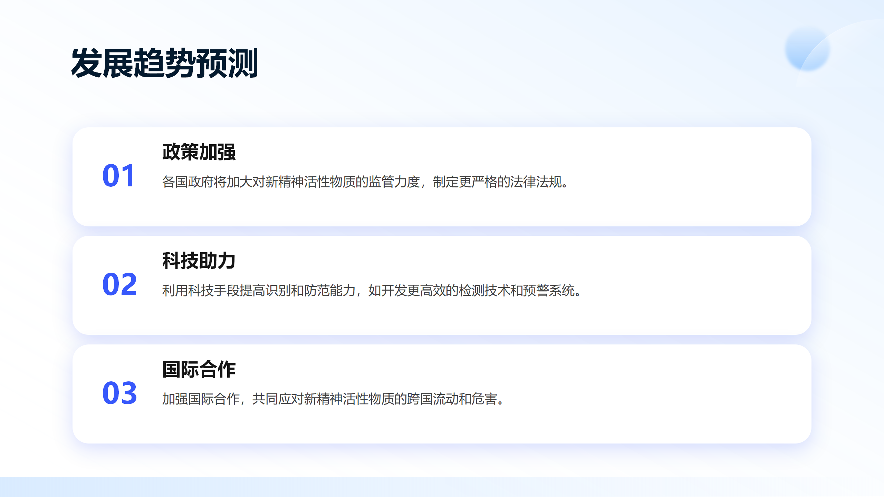Click the heading 国际合作

(199, 369)
